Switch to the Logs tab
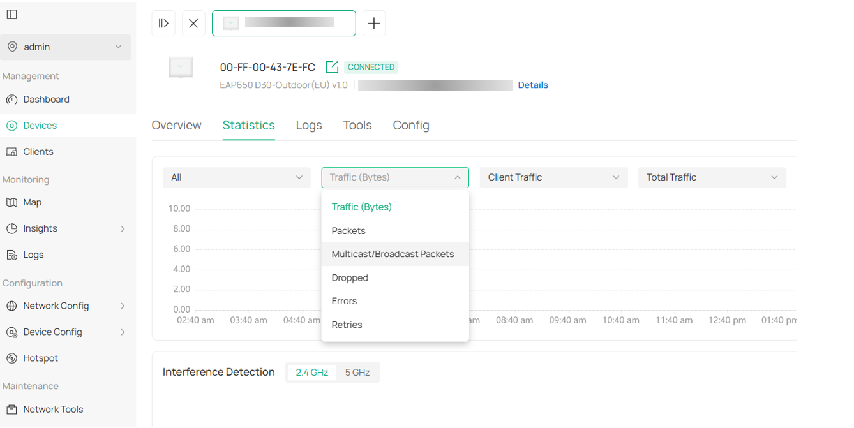The image size is (854, 428). [309, 126]
